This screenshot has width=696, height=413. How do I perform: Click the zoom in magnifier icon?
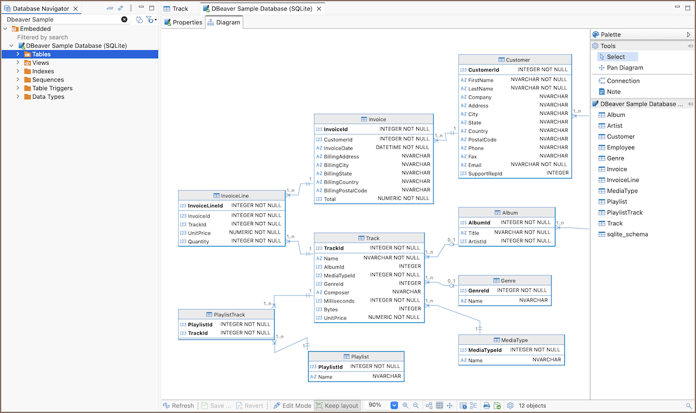[405, 405]
